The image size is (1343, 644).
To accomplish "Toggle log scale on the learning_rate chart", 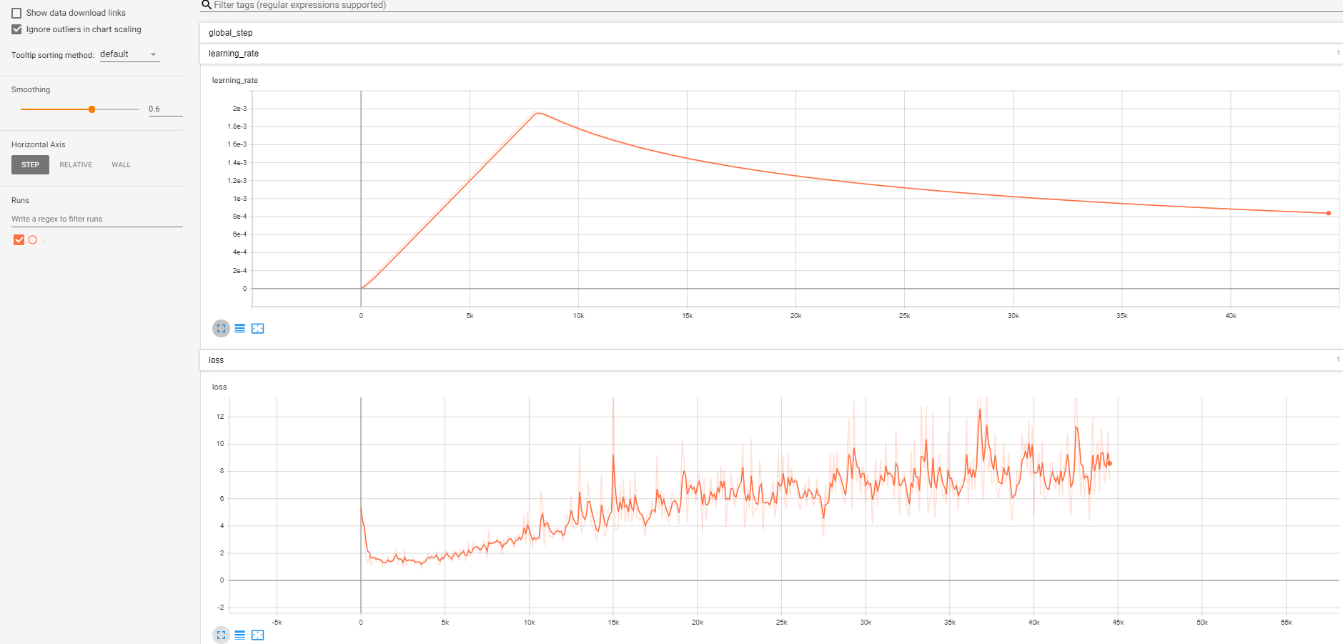I will (x=239, y=328).
